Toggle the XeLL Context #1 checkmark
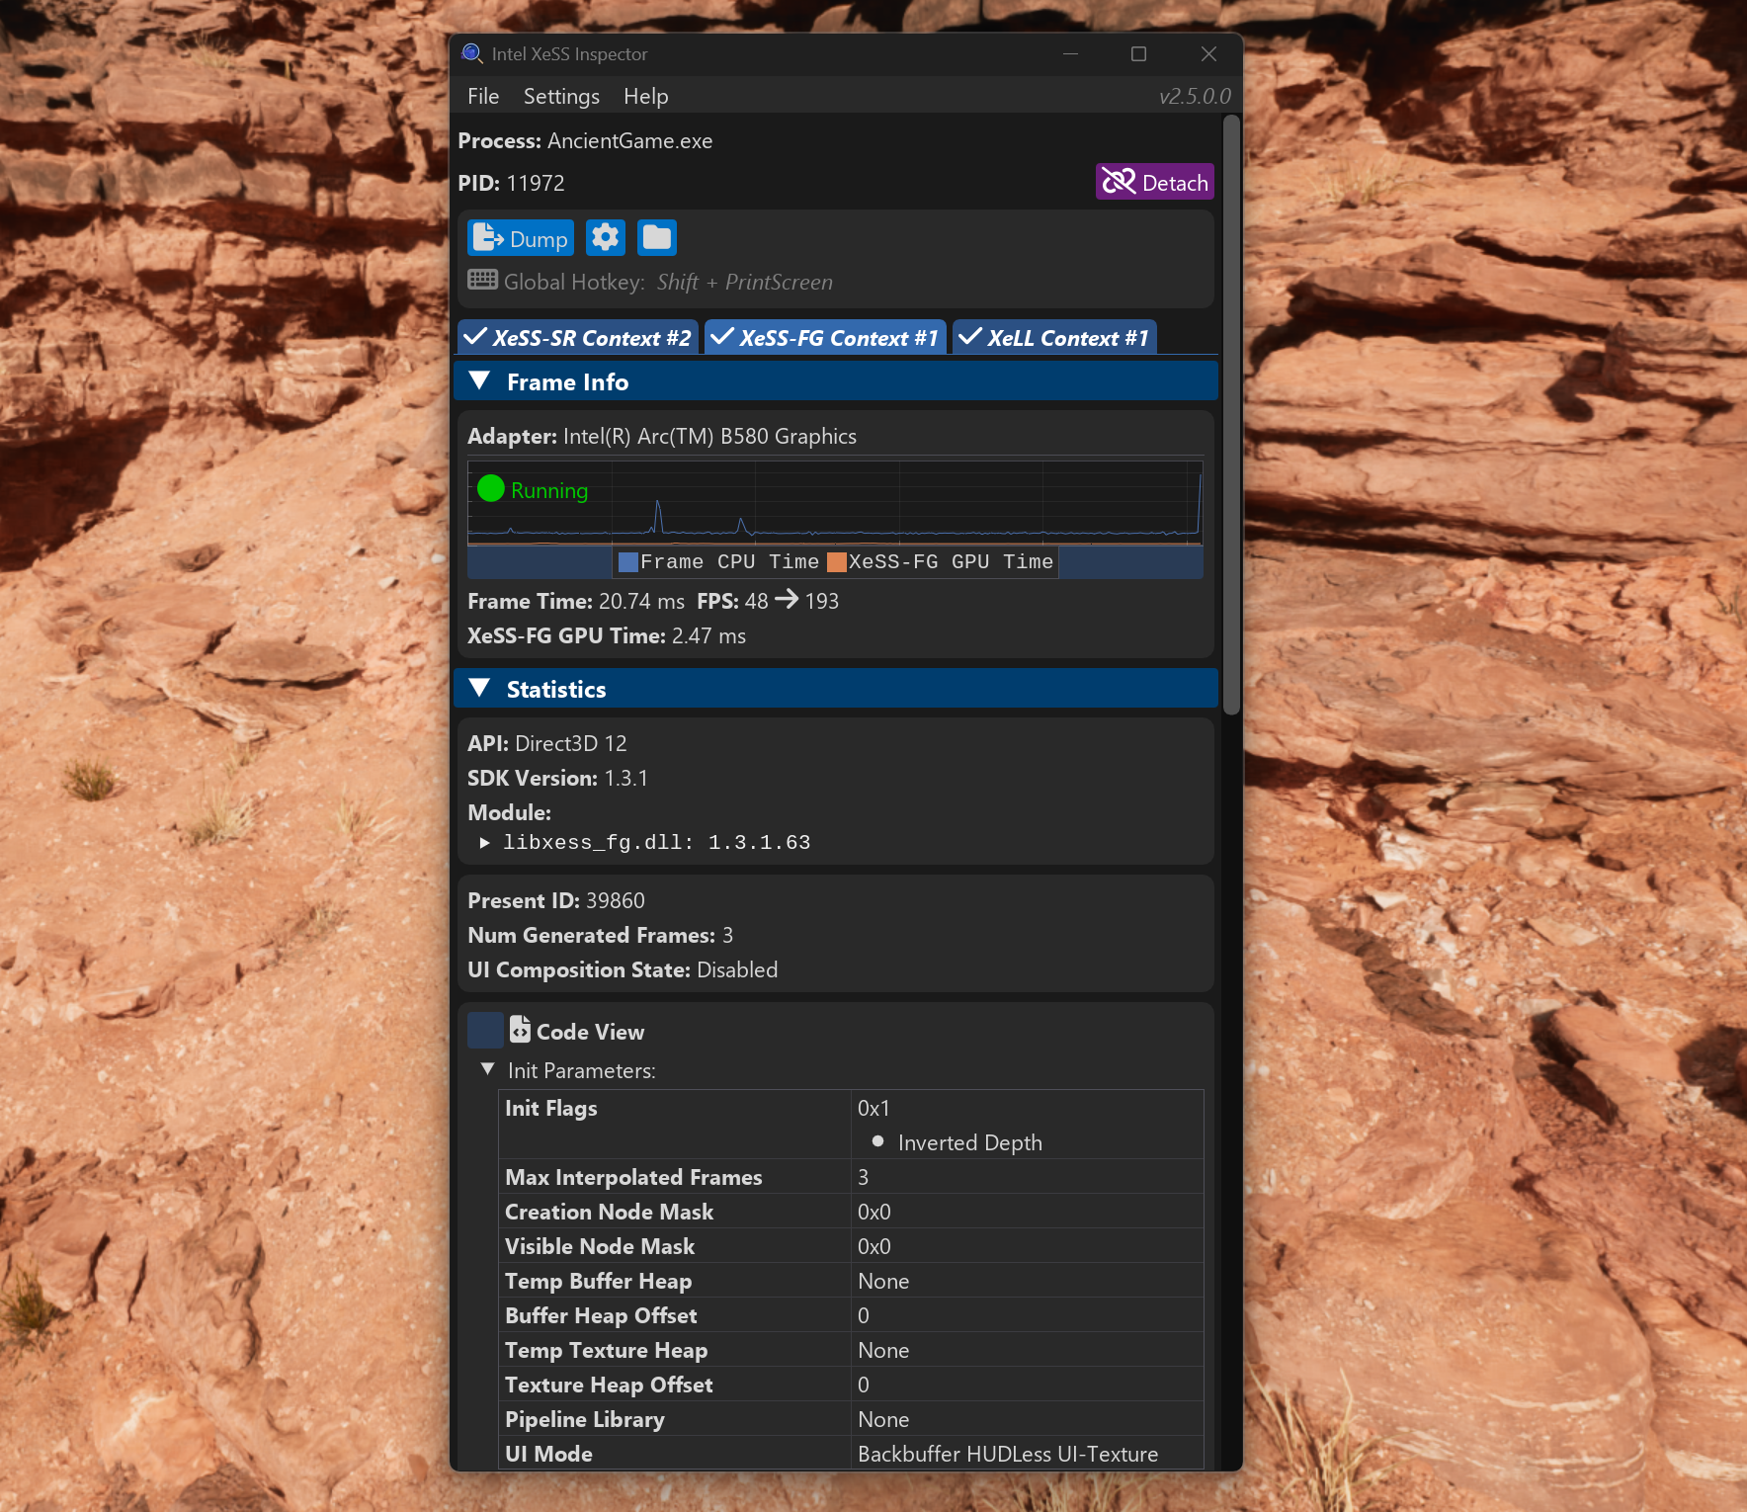Image resolution: width=1747 pixels, height=1512 pixels. coord(969,336)
